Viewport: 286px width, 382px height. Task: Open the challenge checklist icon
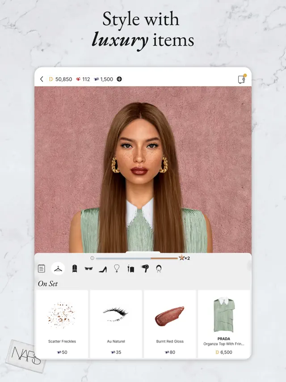pos(42,268)
